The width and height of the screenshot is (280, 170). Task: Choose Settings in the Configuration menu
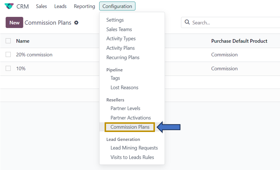click(x=115, y=20)
